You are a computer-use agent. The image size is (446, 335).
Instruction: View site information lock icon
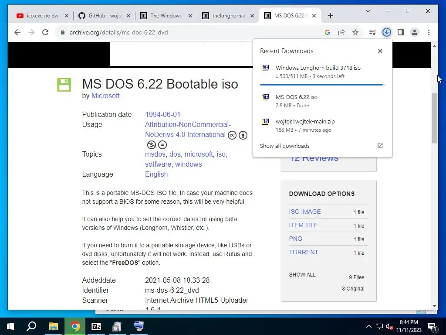pyautogui.click(x=63, y=32)
